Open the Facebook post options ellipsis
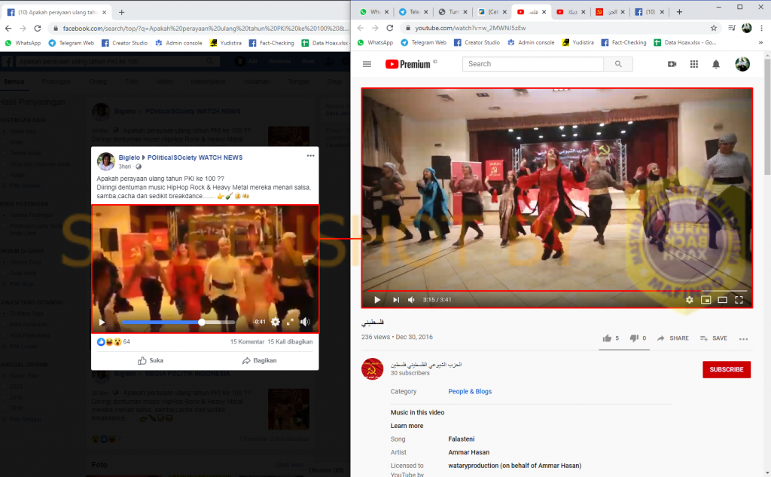This screenshot has height=477, width=771. [310, 156]
